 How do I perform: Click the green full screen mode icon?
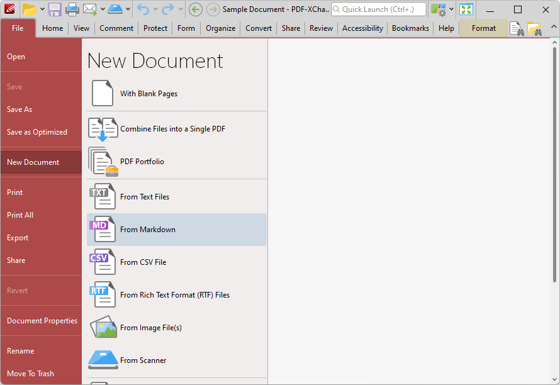coord(466,9)
